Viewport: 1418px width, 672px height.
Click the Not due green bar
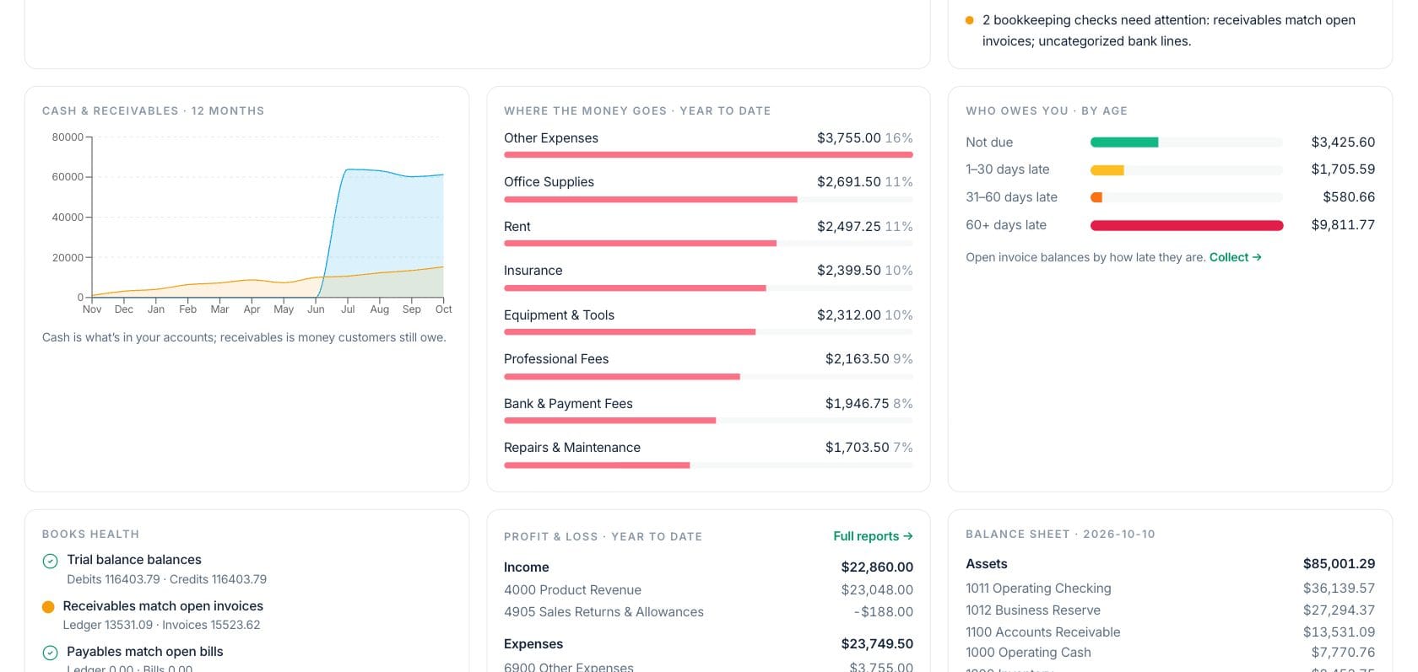coord(1124,142)
